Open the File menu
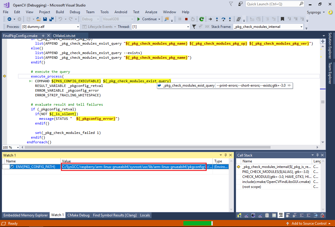Viewport: 335px width, 227px height. pos(6,12)
